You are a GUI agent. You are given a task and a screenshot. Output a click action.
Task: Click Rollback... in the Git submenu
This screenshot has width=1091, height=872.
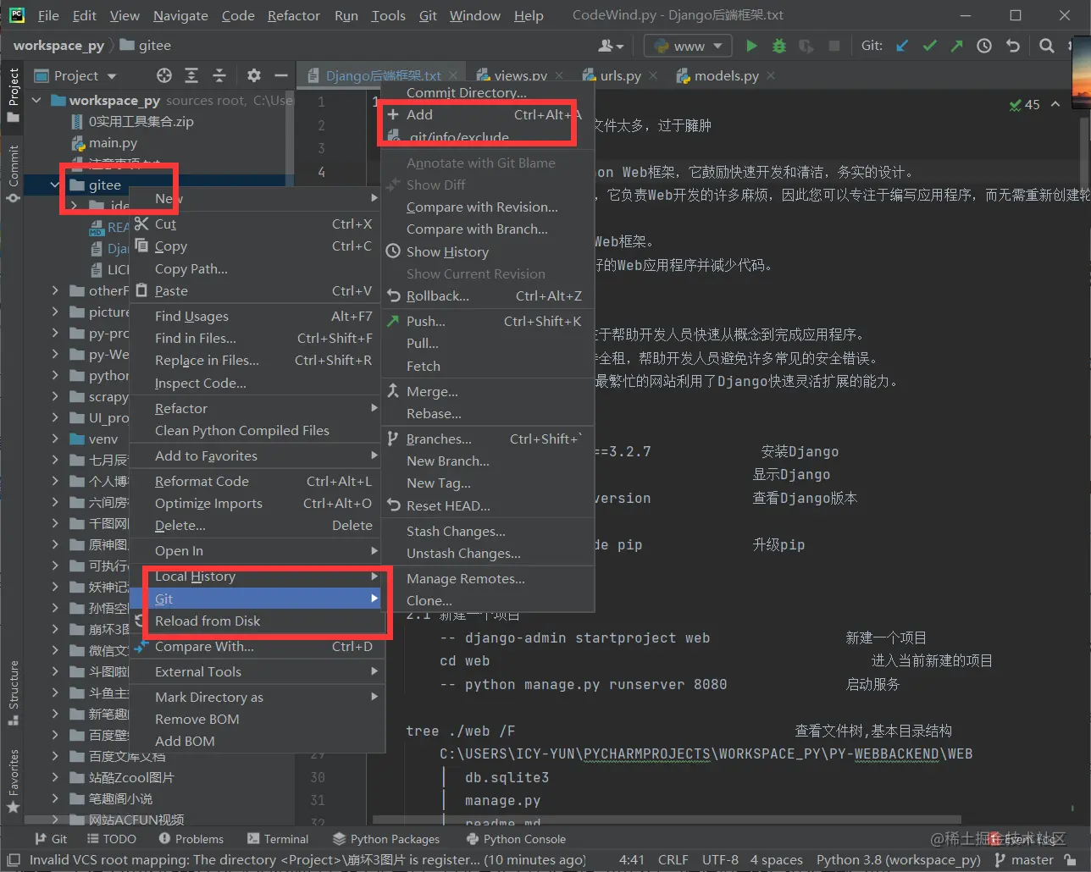[487, 296]
